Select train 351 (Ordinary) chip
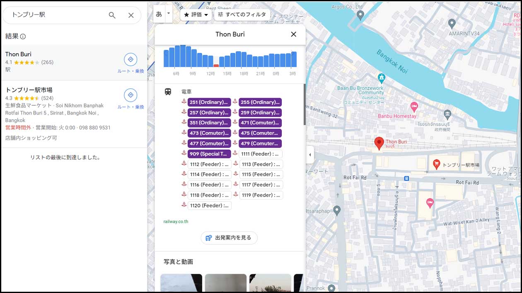 pos(209,123)
